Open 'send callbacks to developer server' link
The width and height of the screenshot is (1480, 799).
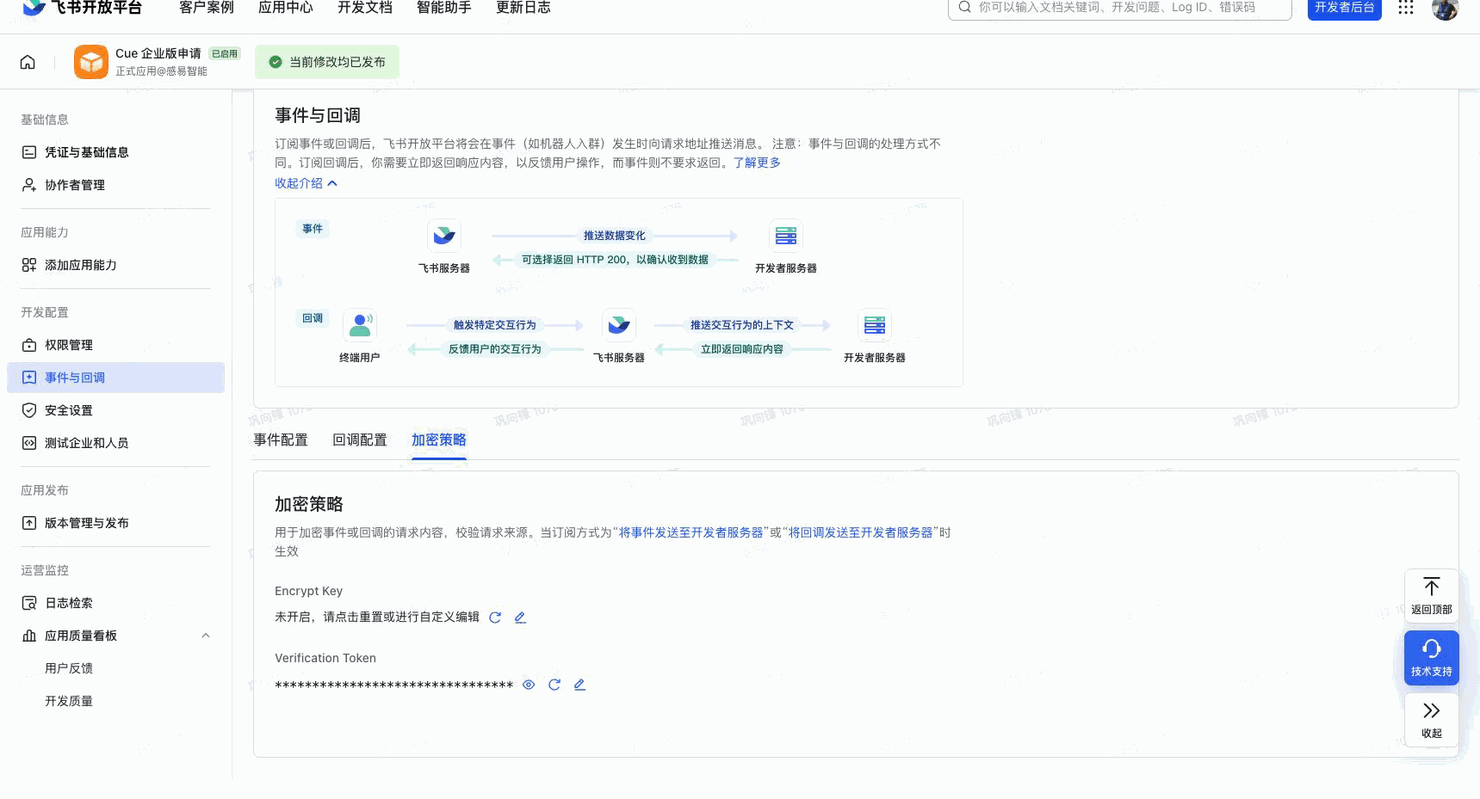[x=861, y=532]
